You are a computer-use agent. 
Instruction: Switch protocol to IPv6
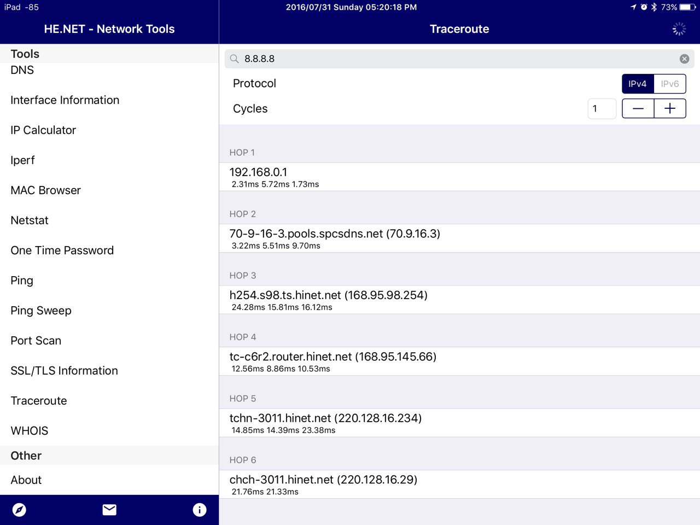point(669,84)
